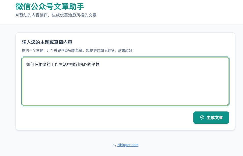Click 治愈风格 in the subtitle

76,15
